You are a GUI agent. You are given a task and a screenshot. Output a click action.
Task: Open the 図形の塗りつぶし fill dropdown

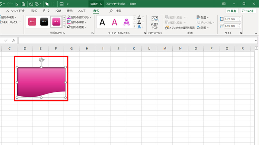(x=79, y=17)
